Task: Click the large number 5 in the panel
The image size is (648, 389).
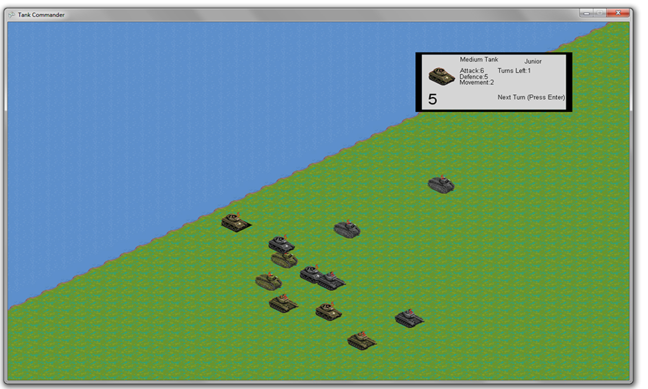Action: (432, 99)
